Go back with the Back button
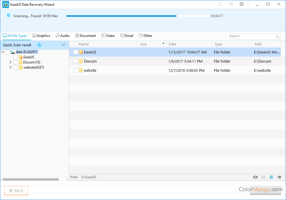The height and width of the screenshot is (200, 286). click(16, 191)
